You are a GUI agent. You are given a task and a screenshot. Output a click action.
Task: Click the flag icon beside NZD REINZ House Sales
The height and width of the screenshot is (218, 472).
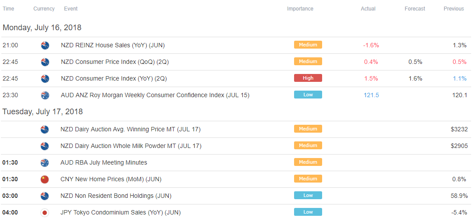(x=45, y=46)
